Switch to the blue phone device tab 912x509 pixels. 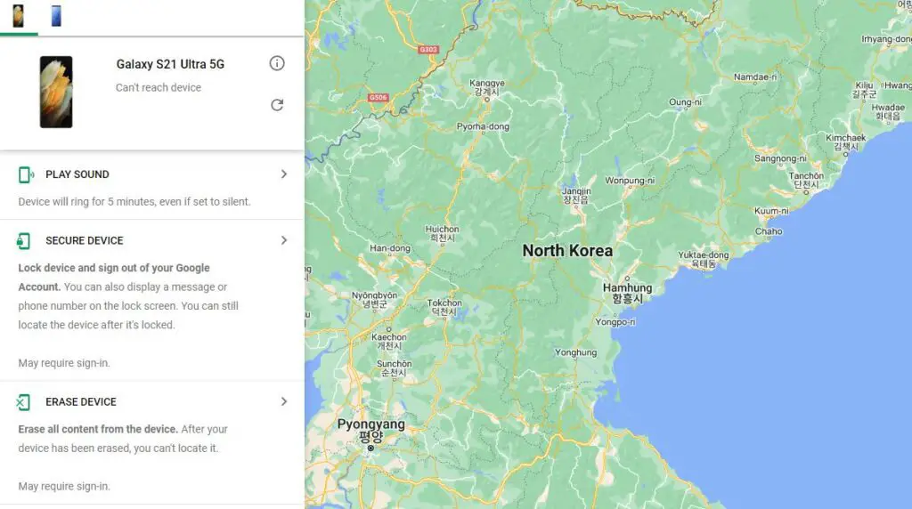click(x=56, y=16)
